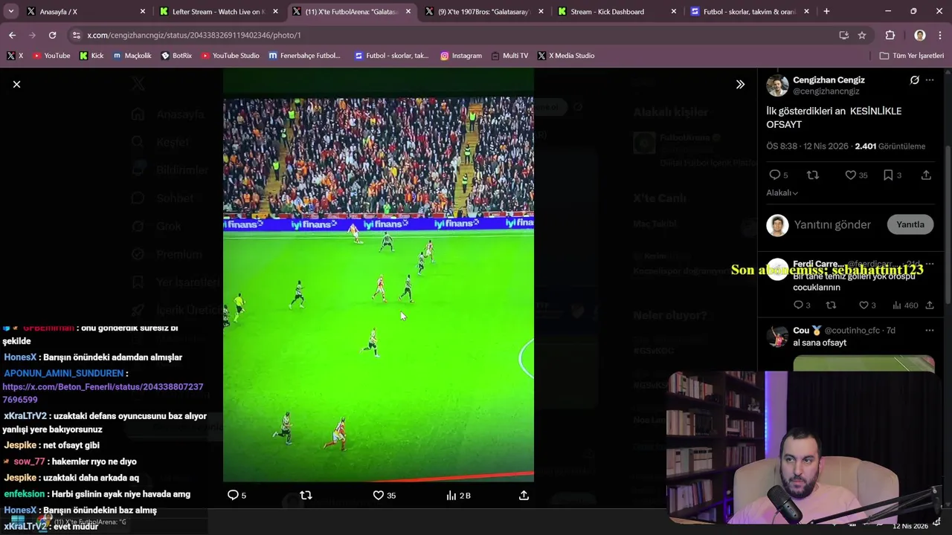The height and width of the screenshot is (535, 952).
Task: Open the BotRix bookmark
Action: click(x=176, y=56)
